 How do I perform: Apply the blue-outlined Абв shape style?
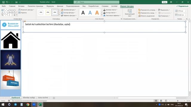pyautogui.click(x=55, y=12)
